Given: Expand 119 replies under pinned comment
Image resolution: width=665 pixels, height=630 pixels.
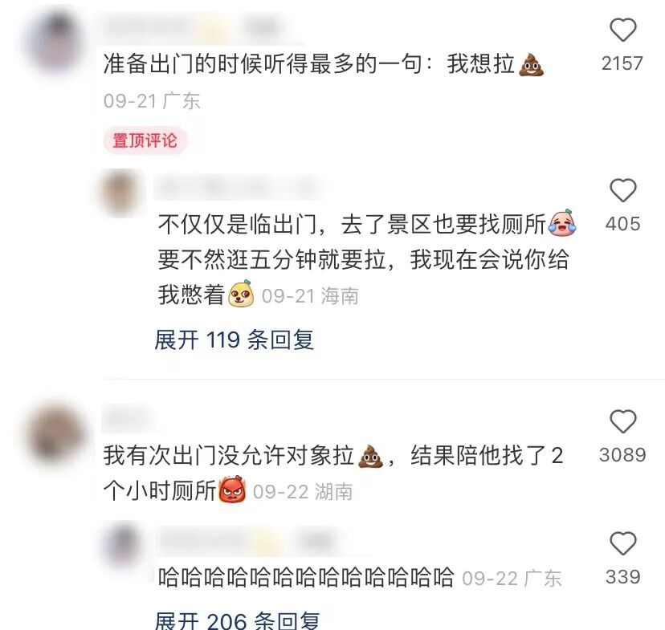Looking at the screenshot, I should coord(234,339).
